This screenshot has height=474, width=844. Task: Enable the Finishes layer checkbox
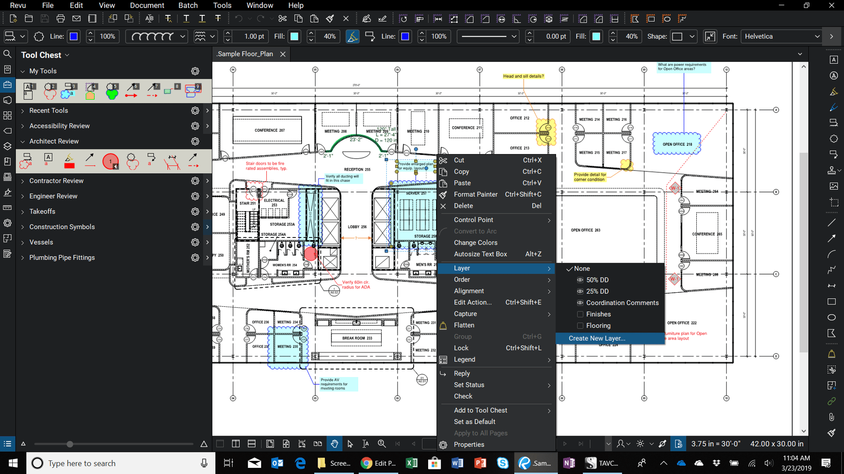(x=580, y=314)
